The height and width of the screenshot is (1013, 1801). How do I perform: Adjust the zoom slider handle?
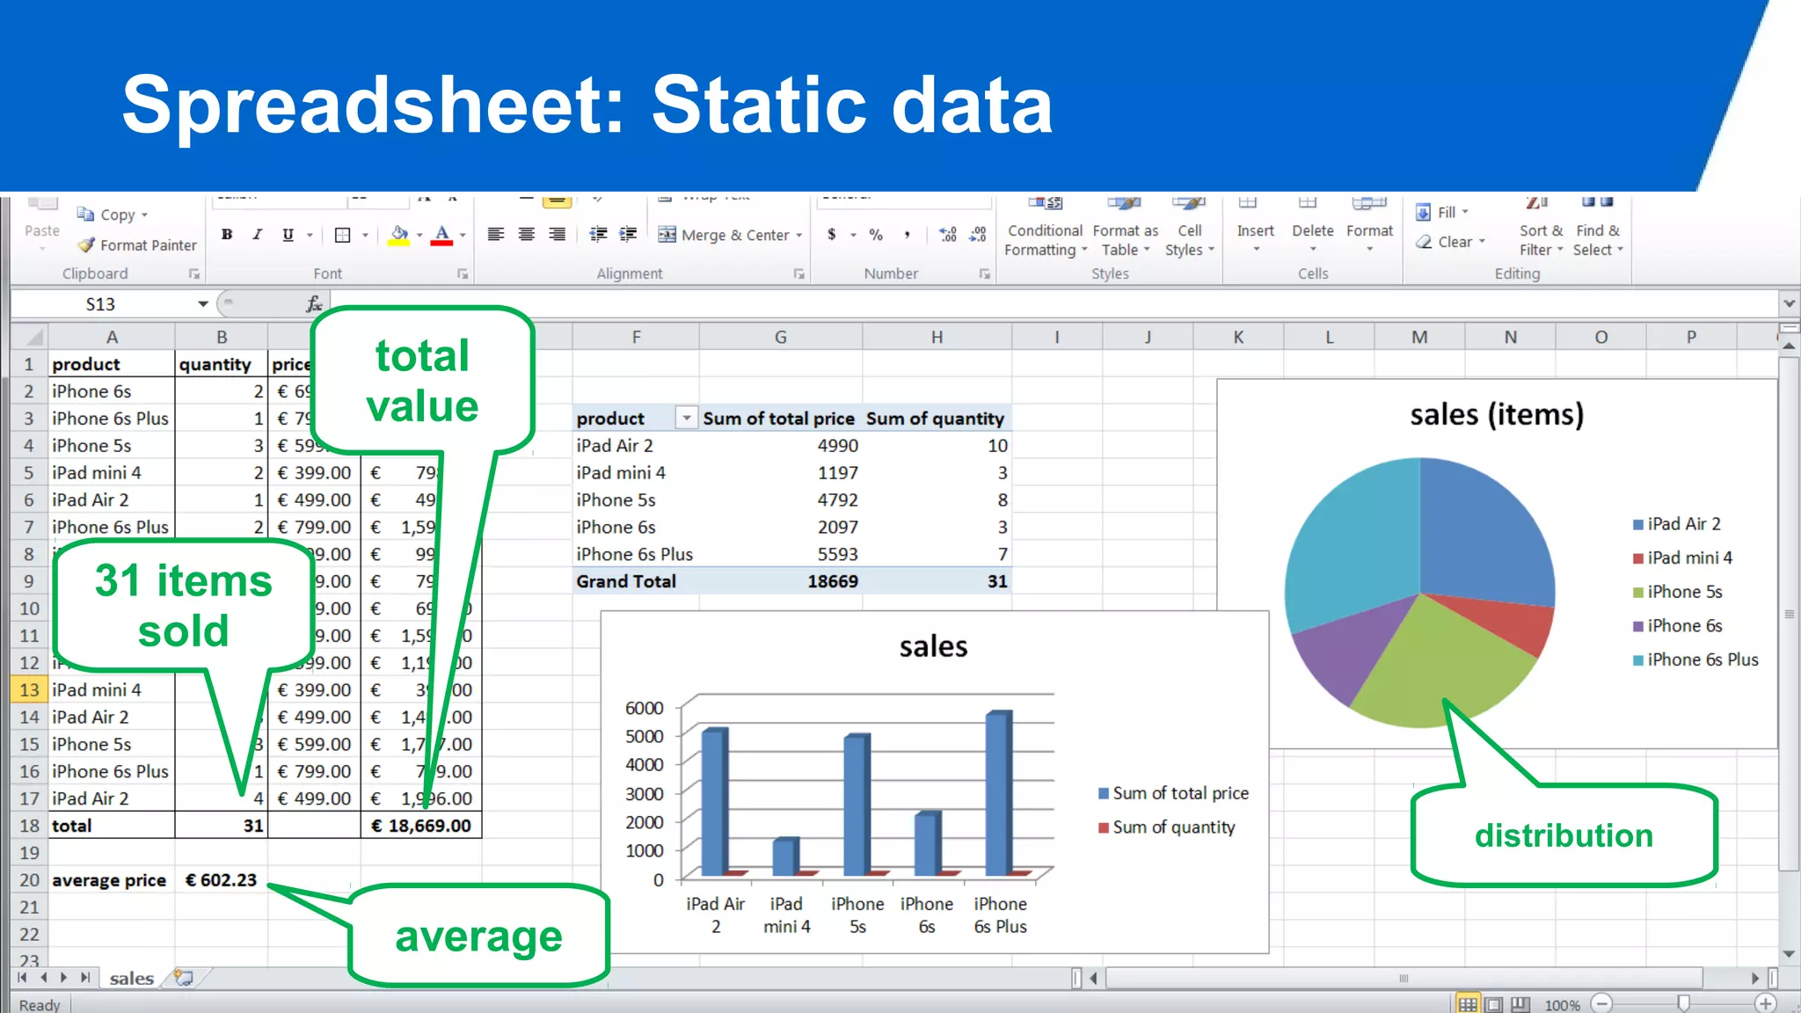coord(1683,1003)
